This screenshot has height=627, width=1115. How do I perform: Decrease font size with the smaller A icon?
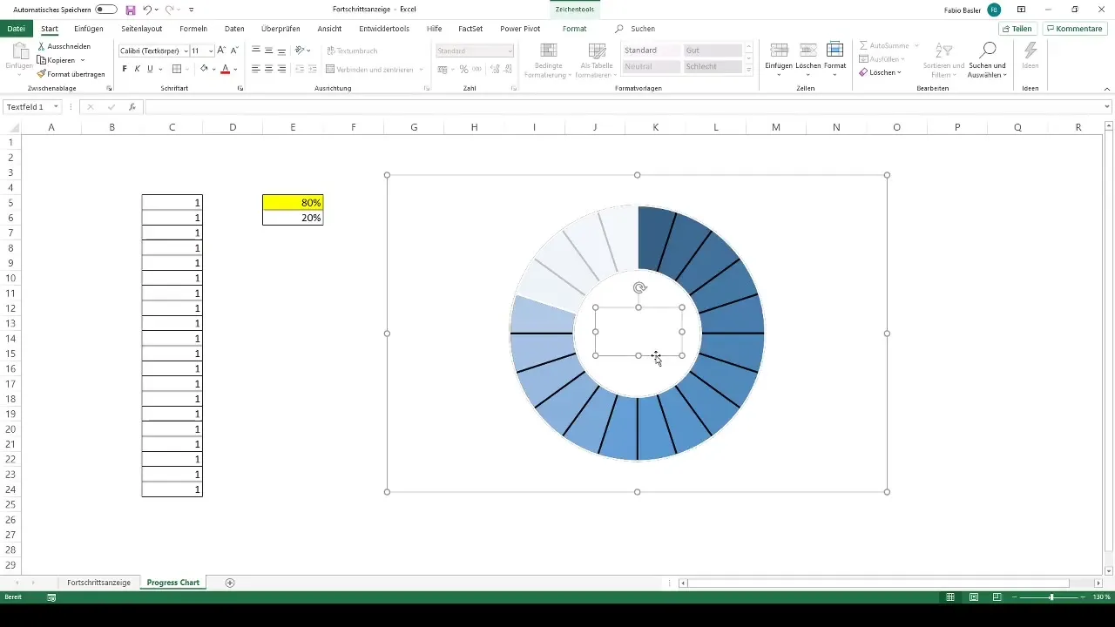coord(234,51)
